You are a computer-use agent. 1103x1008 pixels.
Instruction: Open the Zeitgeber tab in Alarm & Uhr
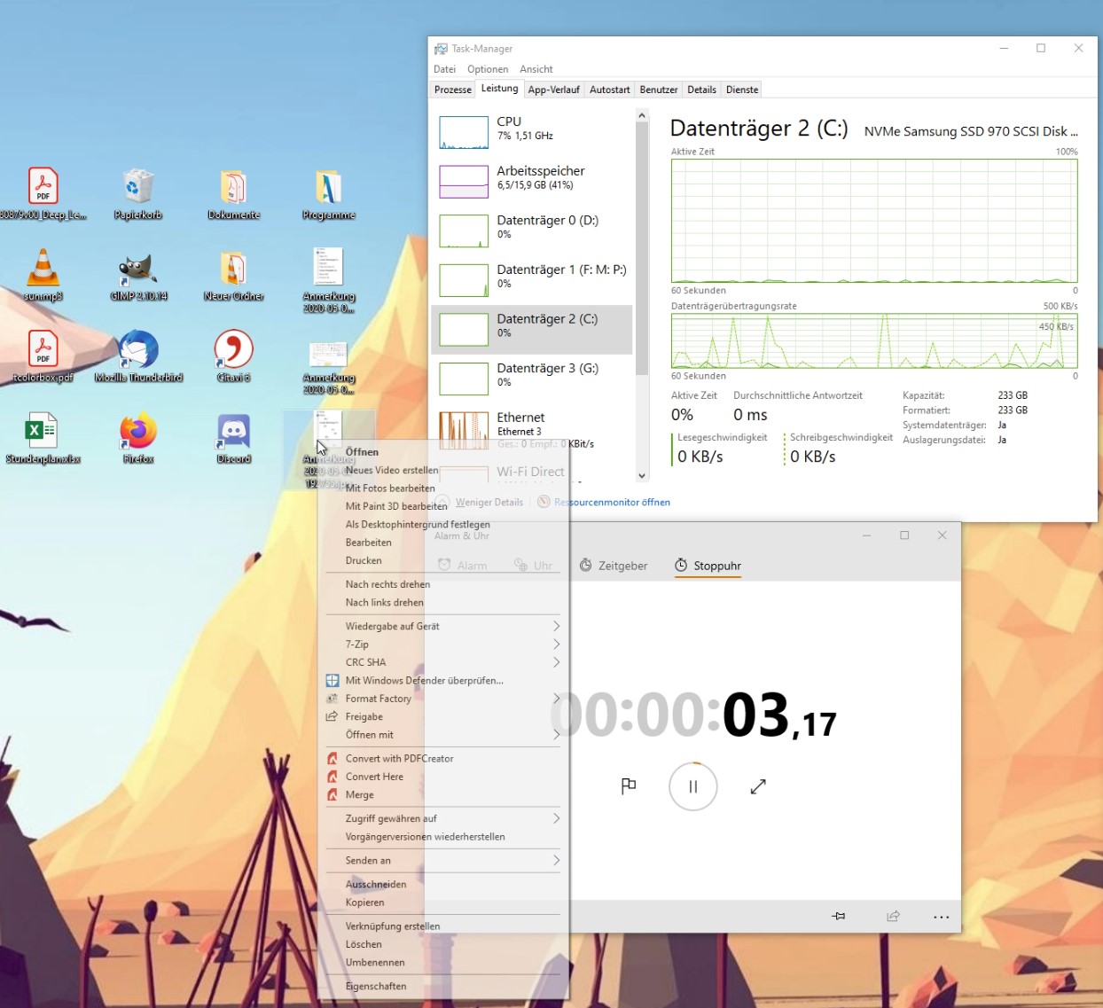click(614, 566)
